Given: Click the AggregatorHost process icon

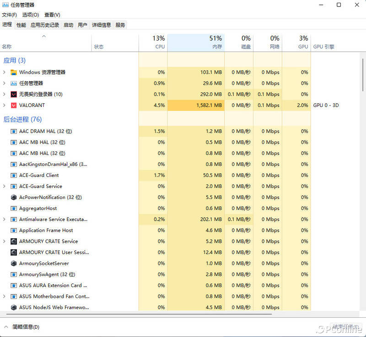Looking at the screenshot, I should click(14, 208).
